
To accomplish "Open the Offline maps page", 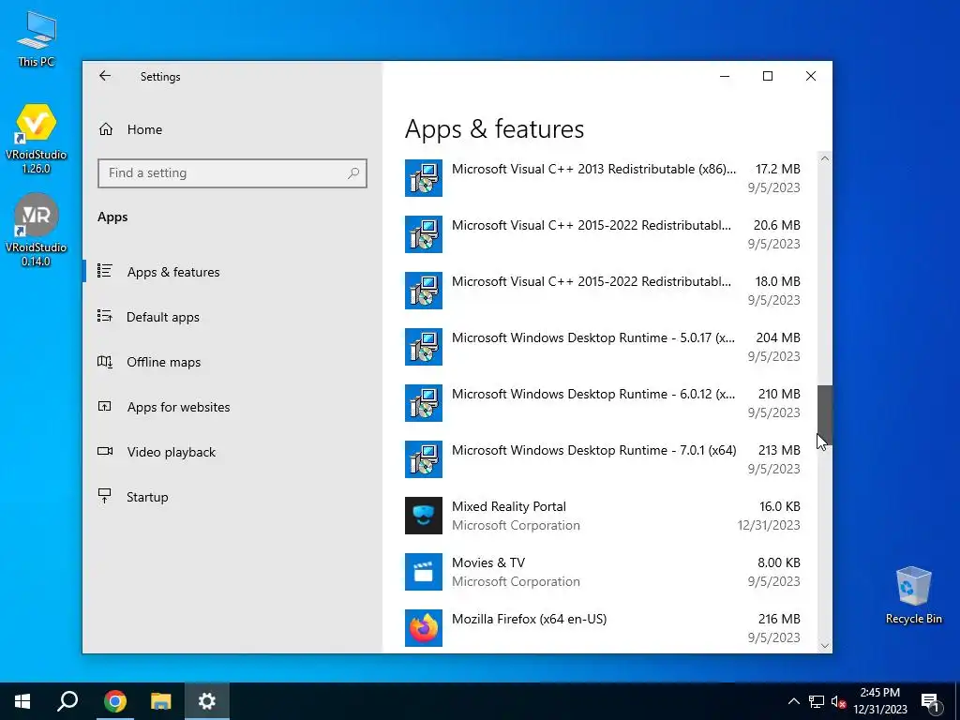I will pos(163,362).
